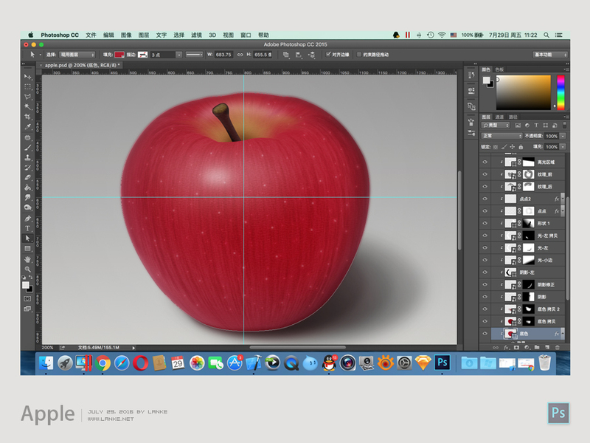The height and width of the screenshot is (443, 590).
Task: Click path alignment icon in options bar
Action: pos(299,55)
